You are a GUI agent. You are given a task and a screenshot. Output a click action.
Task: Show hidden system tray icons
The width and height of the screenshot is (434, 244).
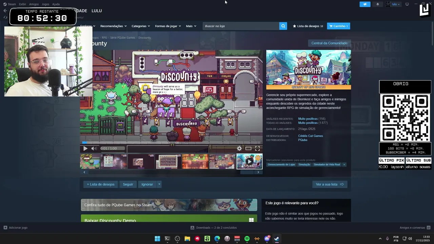coord(380,239)
